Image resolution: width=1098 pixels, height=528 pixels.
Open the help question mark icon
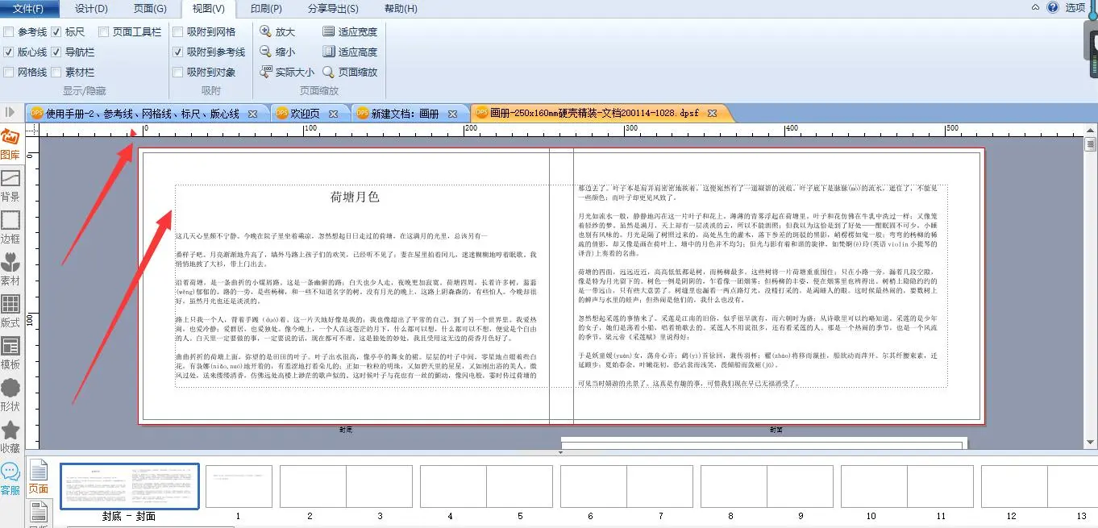point(1052,7)
